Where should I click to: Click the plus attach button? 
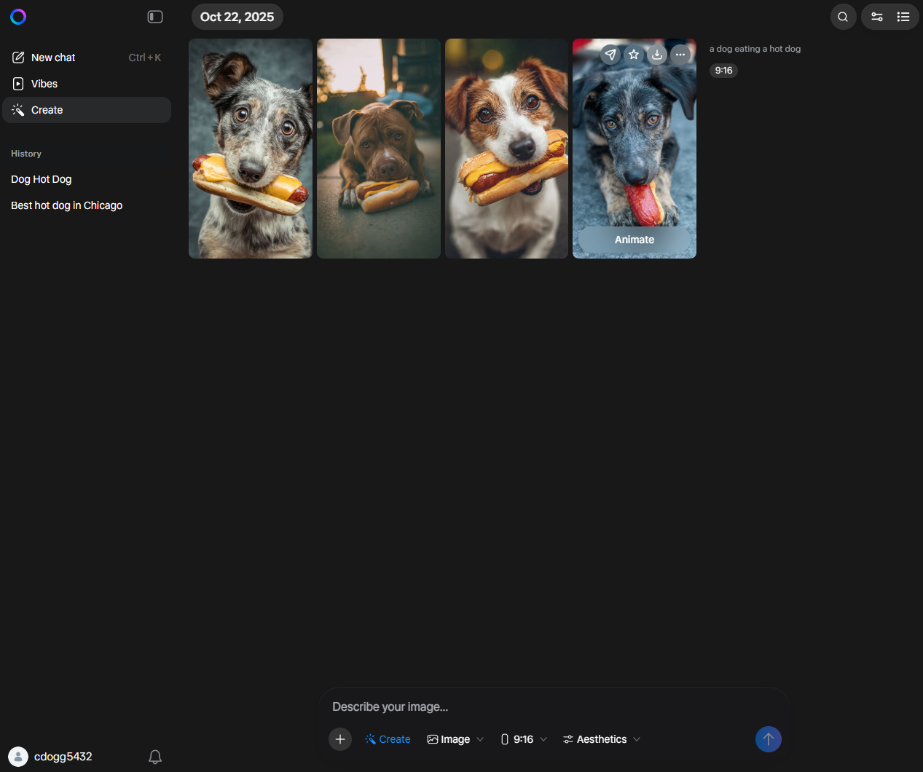340,739
